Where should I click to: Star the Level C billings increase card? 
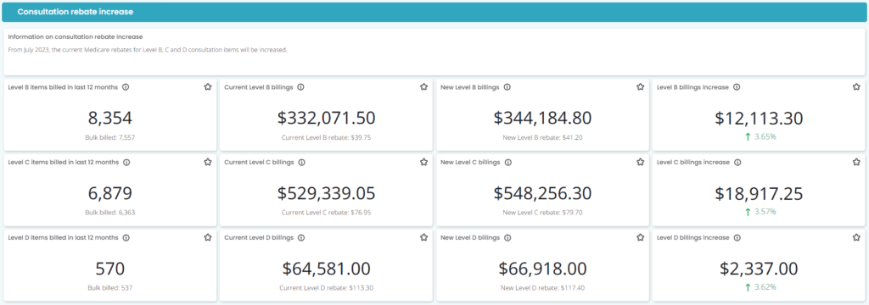click(856, 162)
